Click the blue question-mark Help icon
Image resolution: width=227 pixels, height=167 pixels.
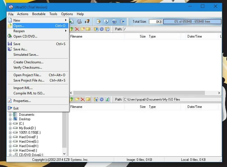click(x=114, y=22)
